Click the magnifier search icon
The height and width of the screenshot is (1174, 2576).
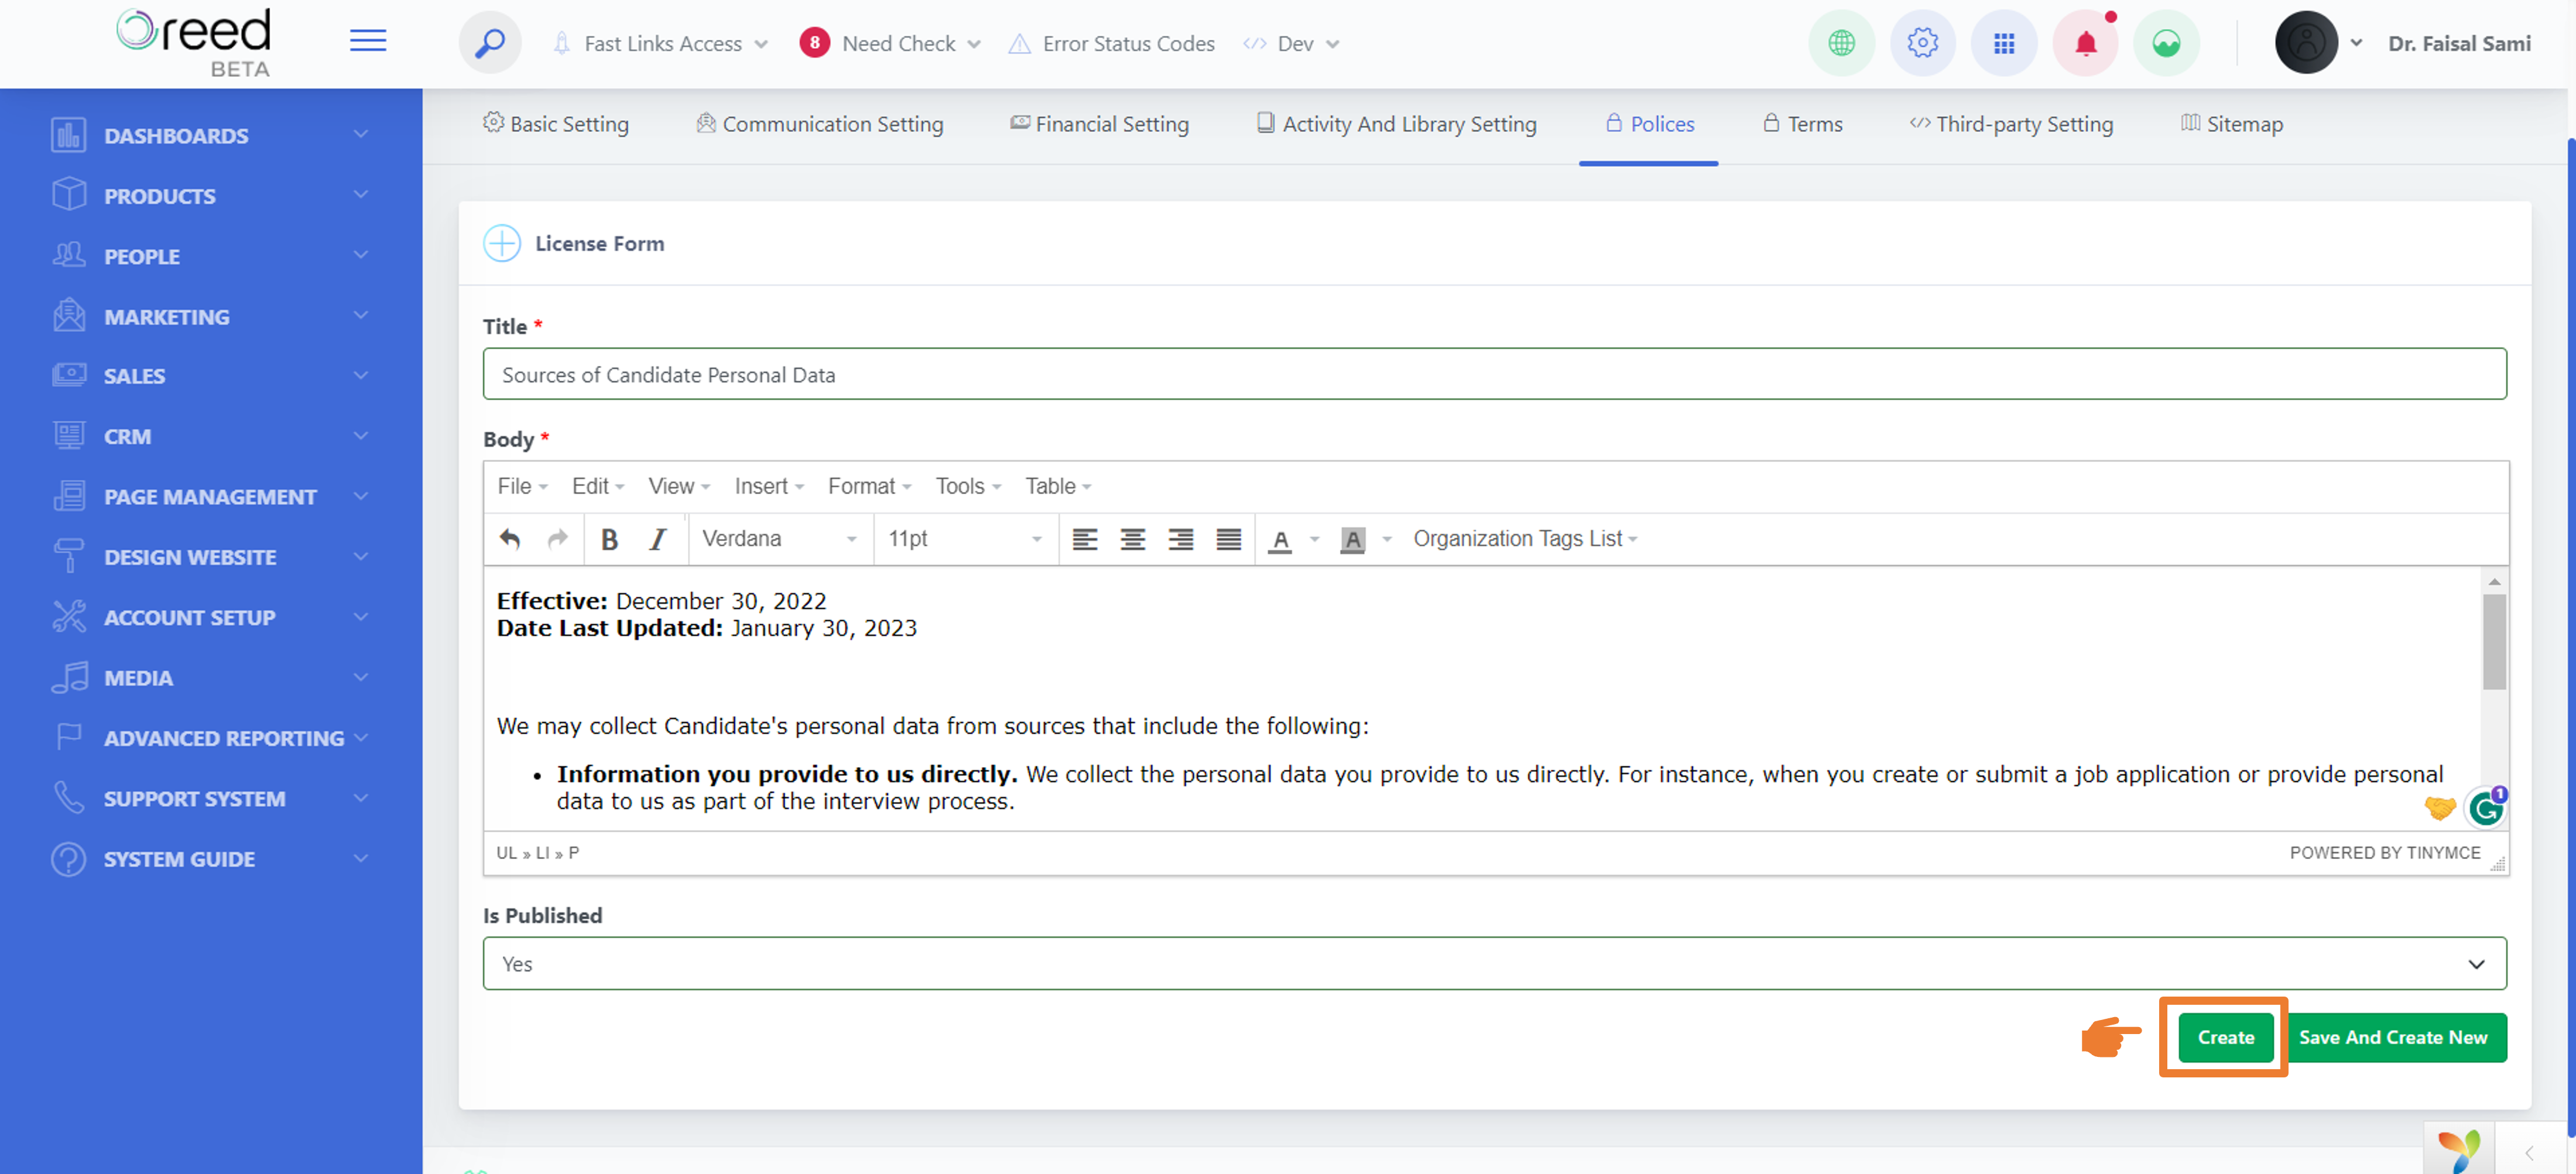[x=489, y=43]
